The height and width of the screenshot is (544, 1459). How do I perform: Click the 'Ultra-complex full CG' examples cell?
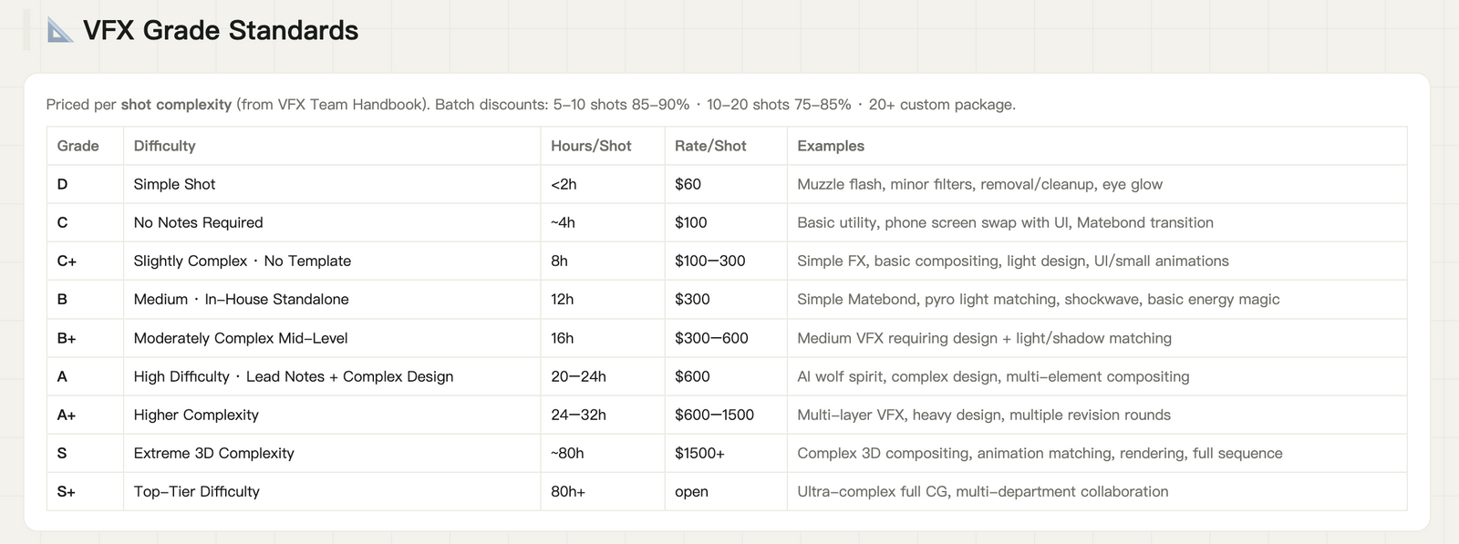(1097, 491)
